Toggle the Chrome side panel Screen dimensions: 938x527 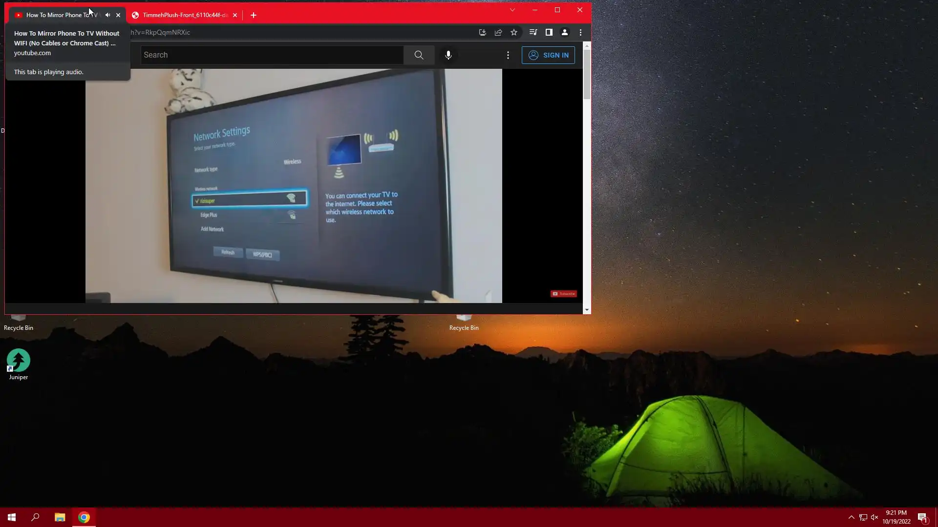point(549,32)
